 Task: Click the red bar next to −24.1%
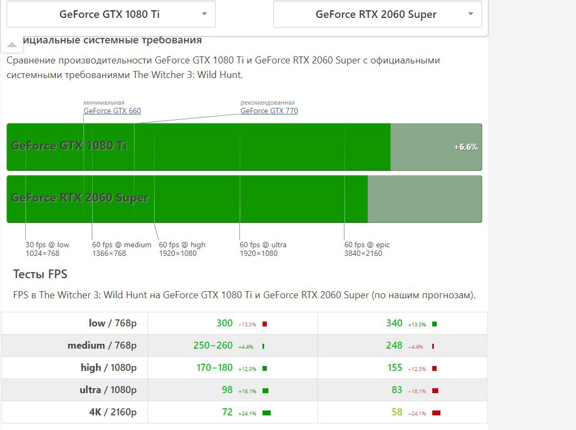coord(436,413)
